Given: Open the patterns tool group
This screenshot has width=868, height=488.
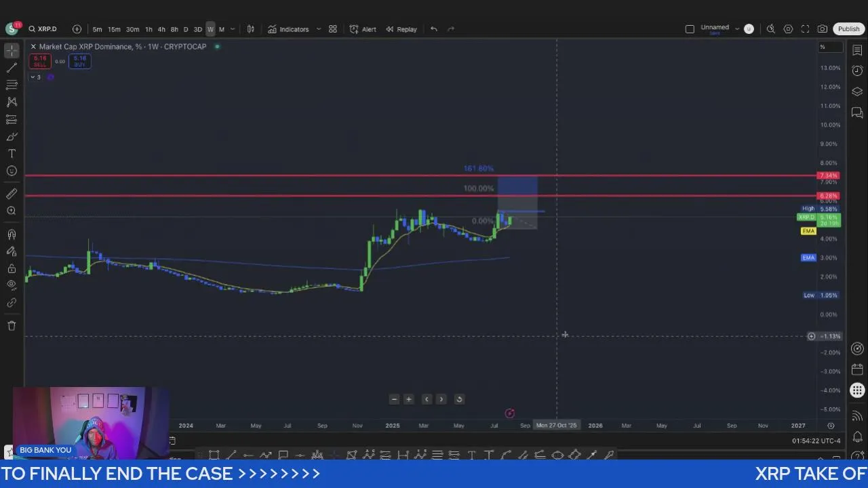Looking at the screenshot, I should point(12,102).
